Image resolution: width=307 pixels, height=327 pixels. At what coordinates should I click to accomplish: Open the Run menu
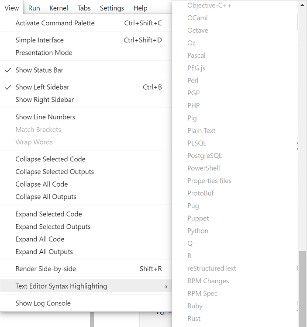pyautogui.click(x=34, y=8)
